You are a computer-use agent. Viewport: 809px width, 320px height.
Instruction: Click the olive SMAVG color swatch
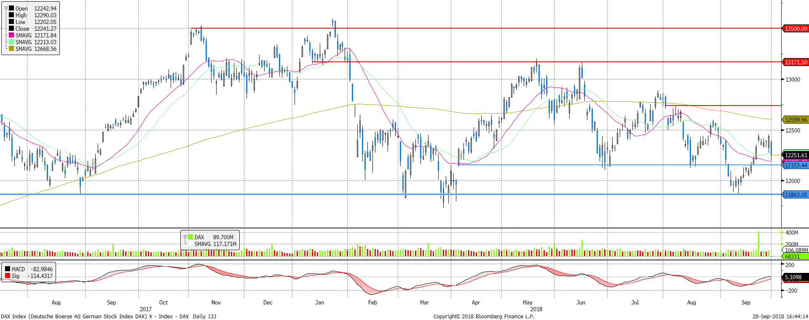click(11, 48)
